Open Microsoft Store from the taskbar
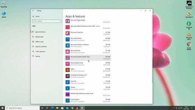 (62, 108)
